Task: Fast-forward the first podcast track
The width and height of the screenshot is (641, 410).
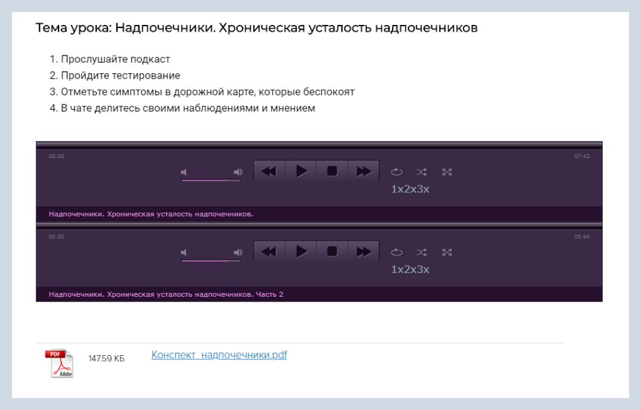Action: (x=363, y=171)
